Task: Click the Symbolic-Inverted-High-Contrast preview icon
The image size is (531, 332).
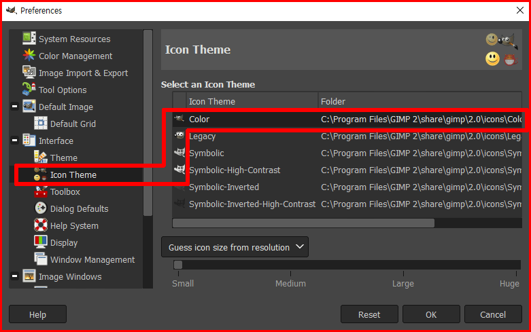Action: pos(179,204)
